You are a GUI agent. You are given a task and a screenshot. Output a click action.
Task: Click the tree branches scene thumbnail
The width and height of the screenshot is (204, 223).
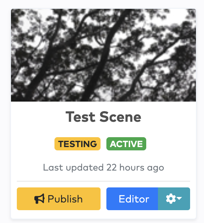click(103, 55)
